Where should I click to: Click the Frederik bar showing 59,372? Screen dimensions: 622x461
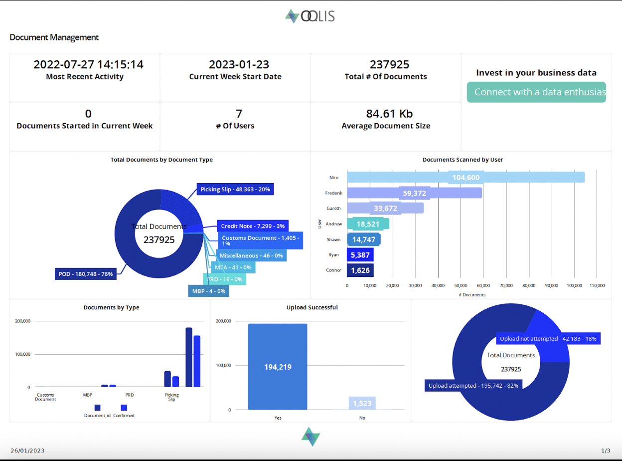pos(414,193)
